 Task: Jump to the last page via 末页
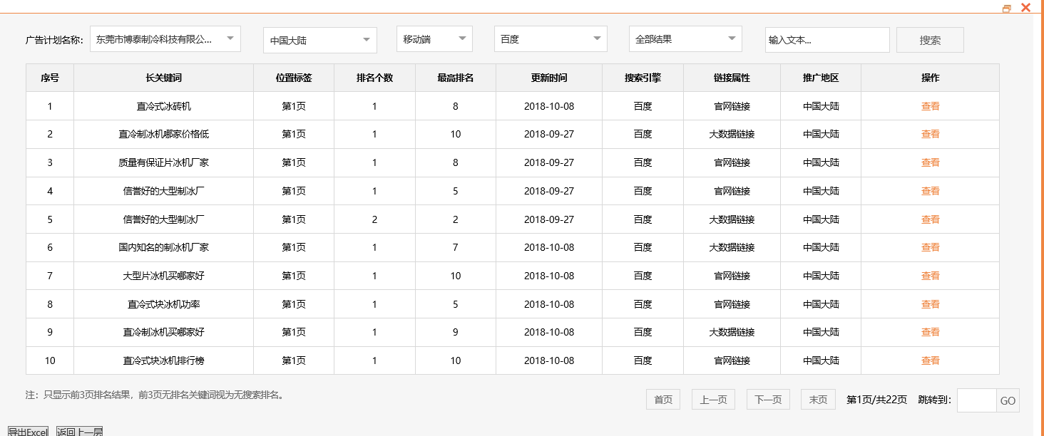[817, 399]
